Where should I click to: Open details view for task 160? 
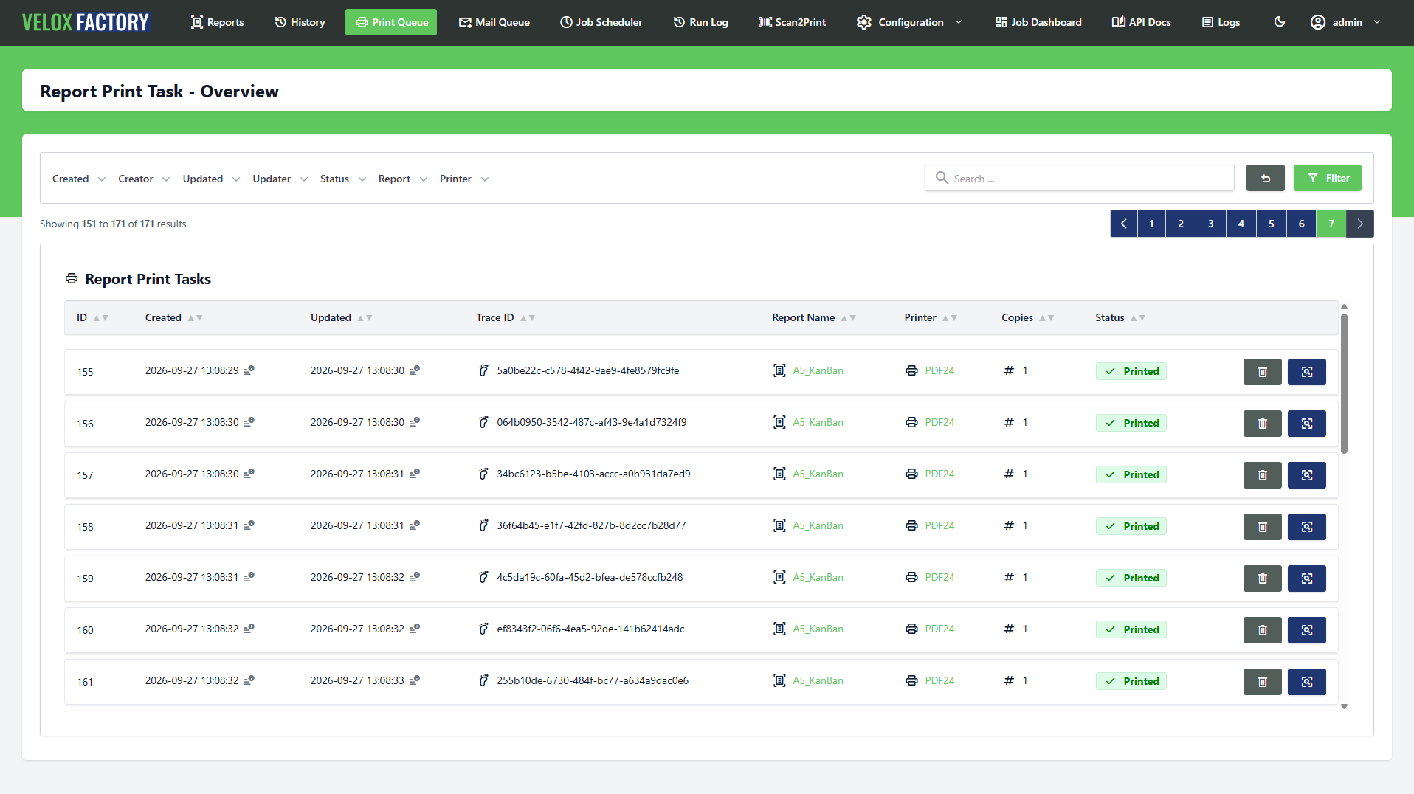coord(1307,630)
